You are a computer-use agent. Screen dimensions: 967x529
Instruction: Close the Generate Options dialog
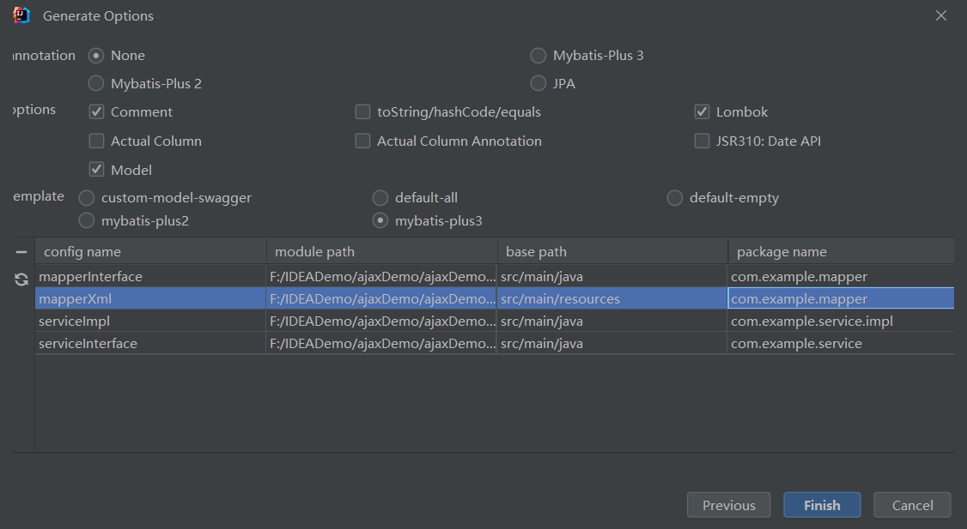click(941, 15)
